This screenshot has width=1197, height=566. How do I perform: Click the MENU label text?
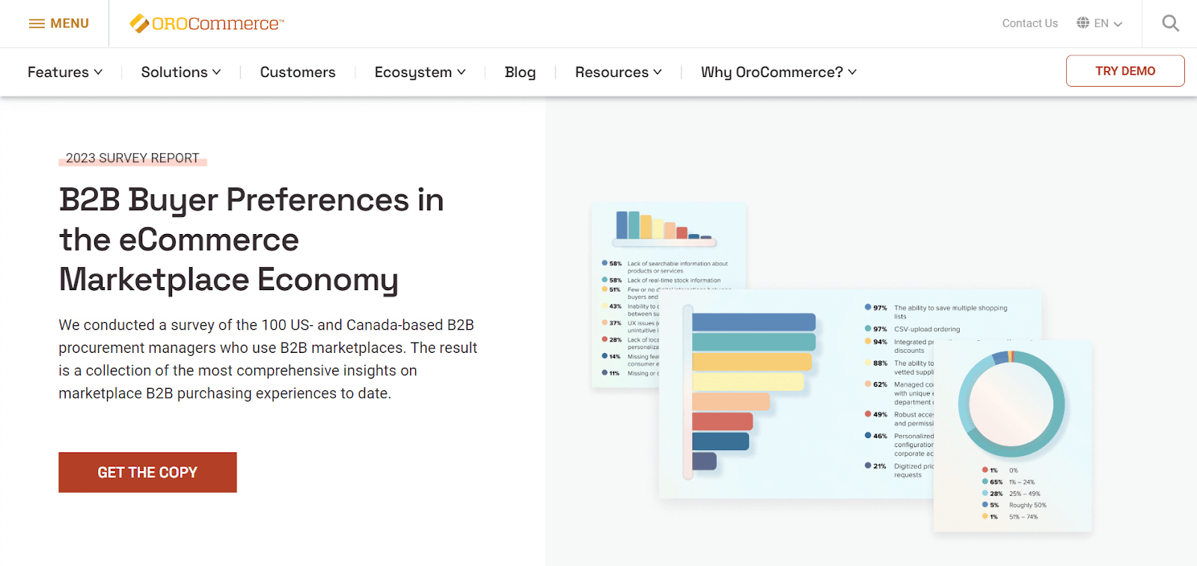coord(70,24)
